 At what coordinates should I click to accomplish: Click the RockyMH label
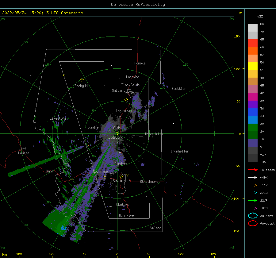81,86
